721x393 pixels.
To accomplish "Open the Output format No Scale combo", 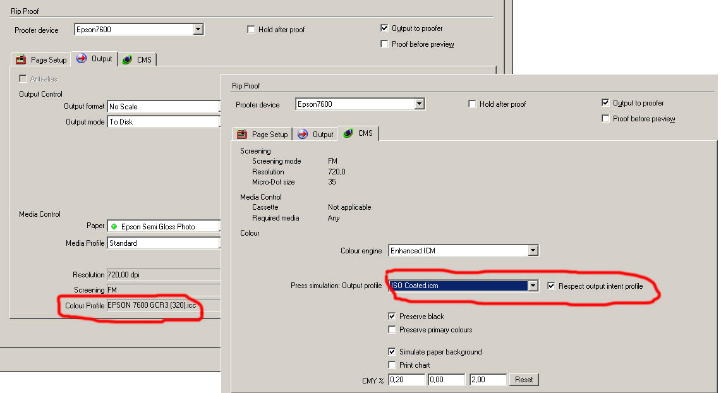I will (x=164, y=106).
